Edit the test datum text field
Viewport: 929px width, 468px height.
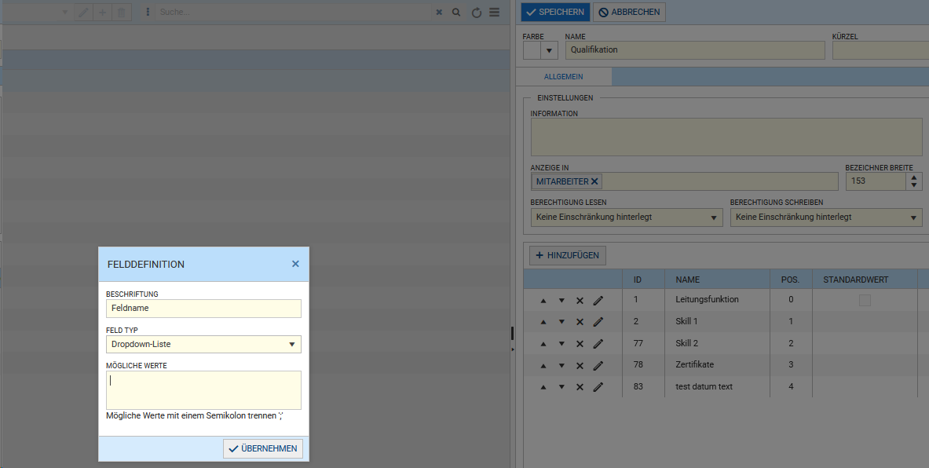[x=598, y=387]
